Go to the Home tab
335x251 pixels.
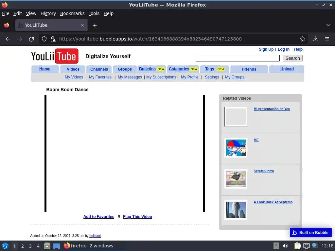44,69
